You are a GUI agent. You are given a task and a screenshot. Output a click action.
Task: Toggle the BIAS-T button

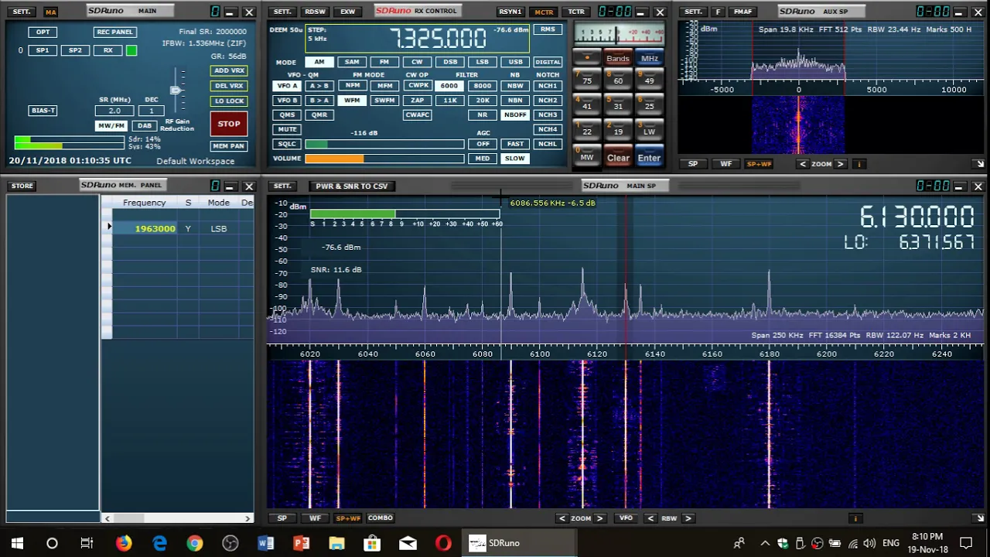43,111
